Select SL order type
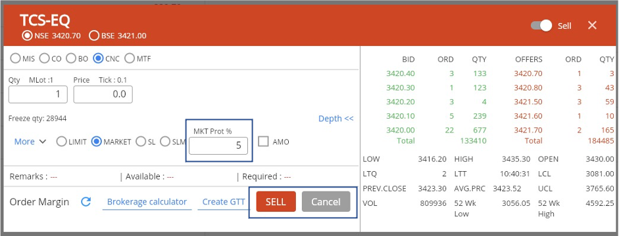 tap(141, 142)
